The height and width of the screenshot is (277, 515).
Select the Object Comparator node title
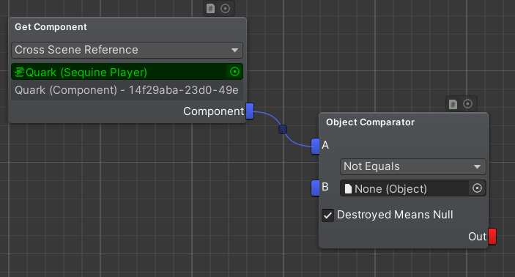point(370,122)
